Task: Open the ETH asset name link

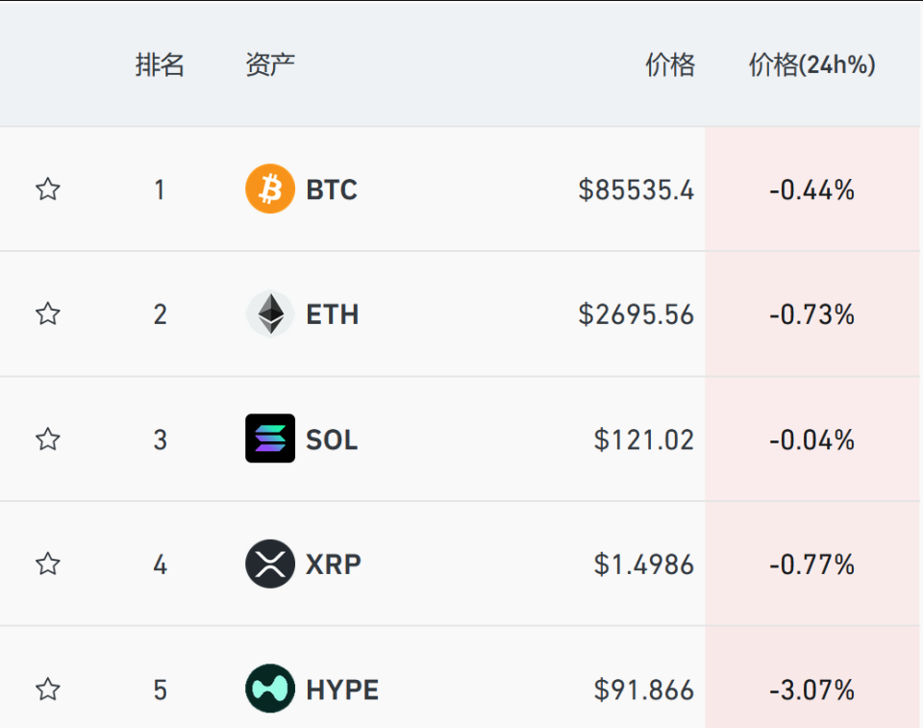Action: tap(332, 314)
